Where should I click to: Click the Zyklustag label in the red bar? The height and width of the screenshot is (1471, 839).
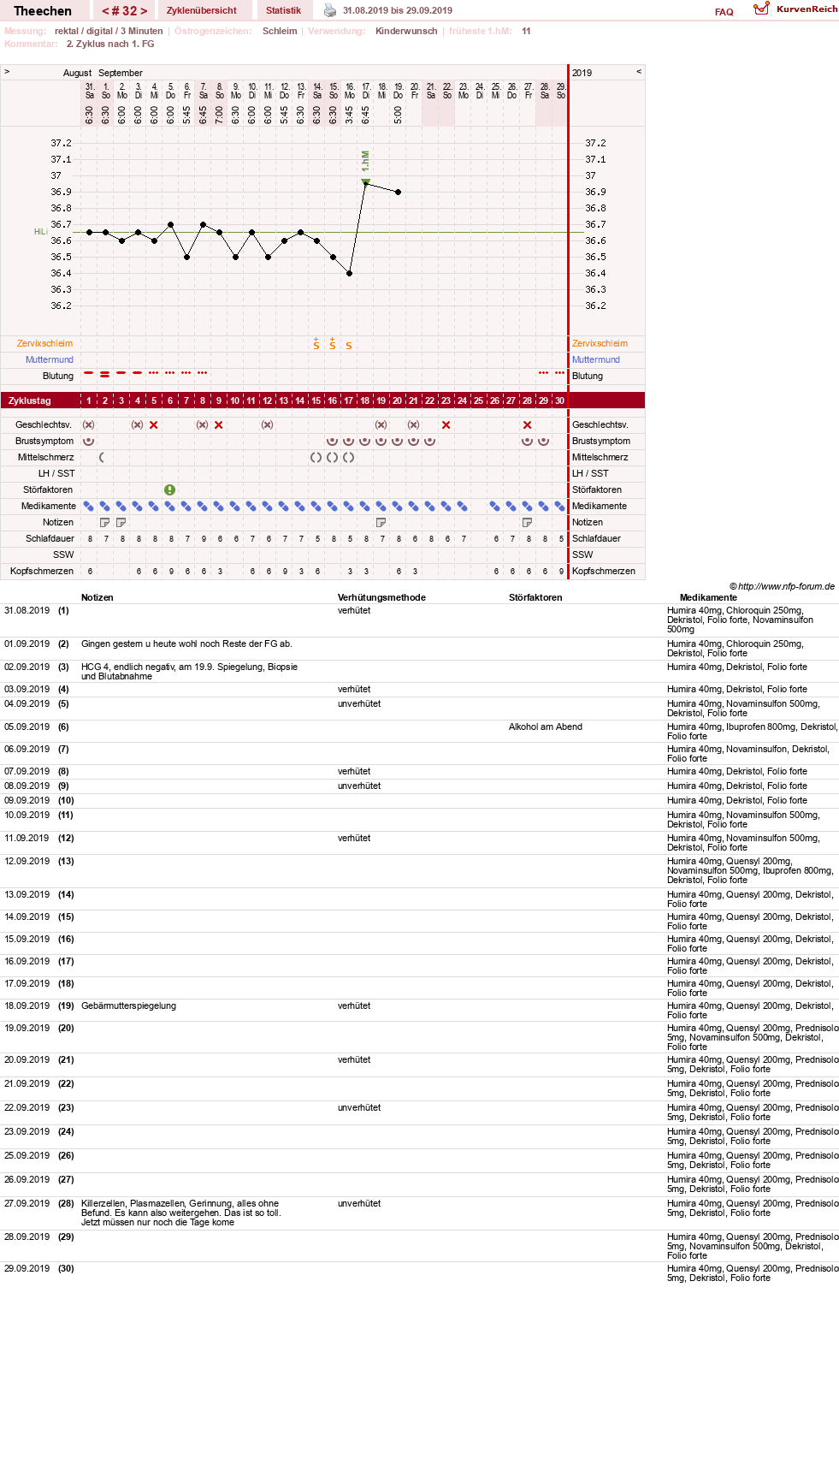[30, 400]
